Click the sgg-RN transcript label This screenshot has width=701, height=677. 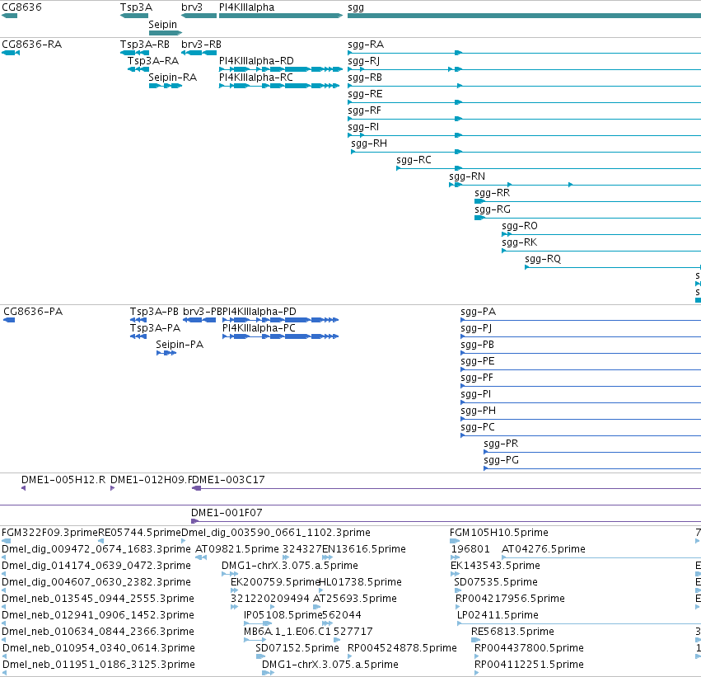pos(467,176)
